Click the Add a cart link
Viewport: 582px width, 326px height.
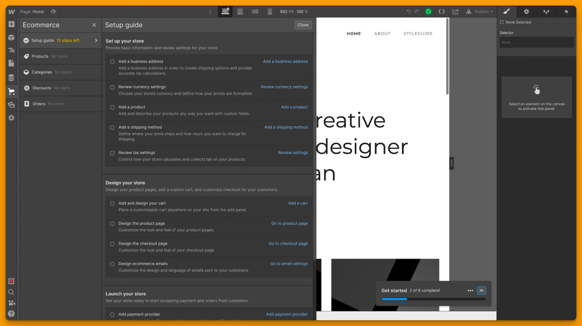click(298, 203)
